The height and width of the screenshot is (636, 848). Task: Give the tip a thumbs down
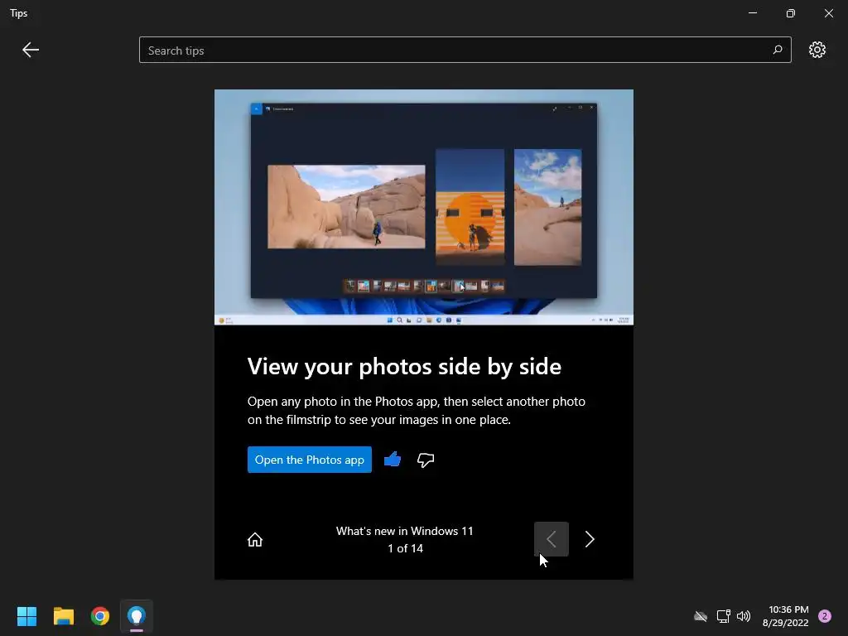(x=426, y=460)
